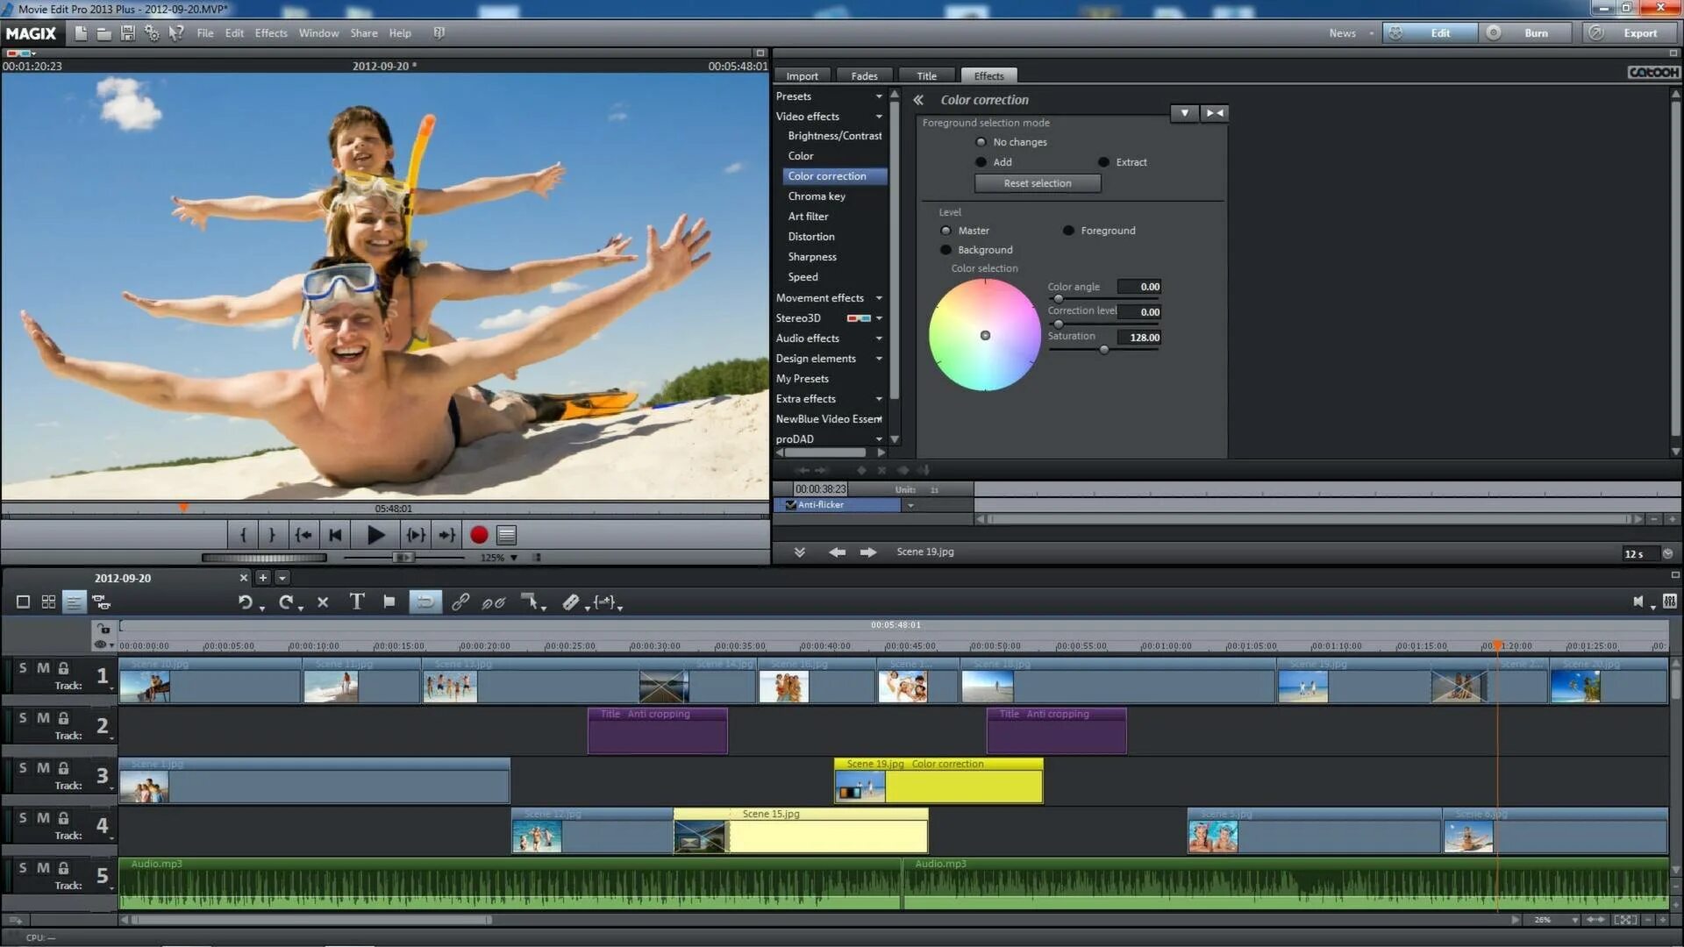The height and width of the screenshot is (947, 1684).
Task: Click the Text tool icon in toolbar
Action: coord(357,602)
